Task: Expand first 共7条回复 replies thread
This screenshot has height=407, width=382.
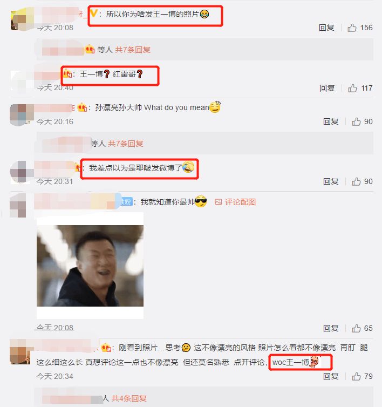Action: 133,50
